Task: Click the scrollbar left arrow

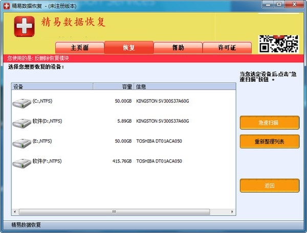Action: tap(15, 212)
